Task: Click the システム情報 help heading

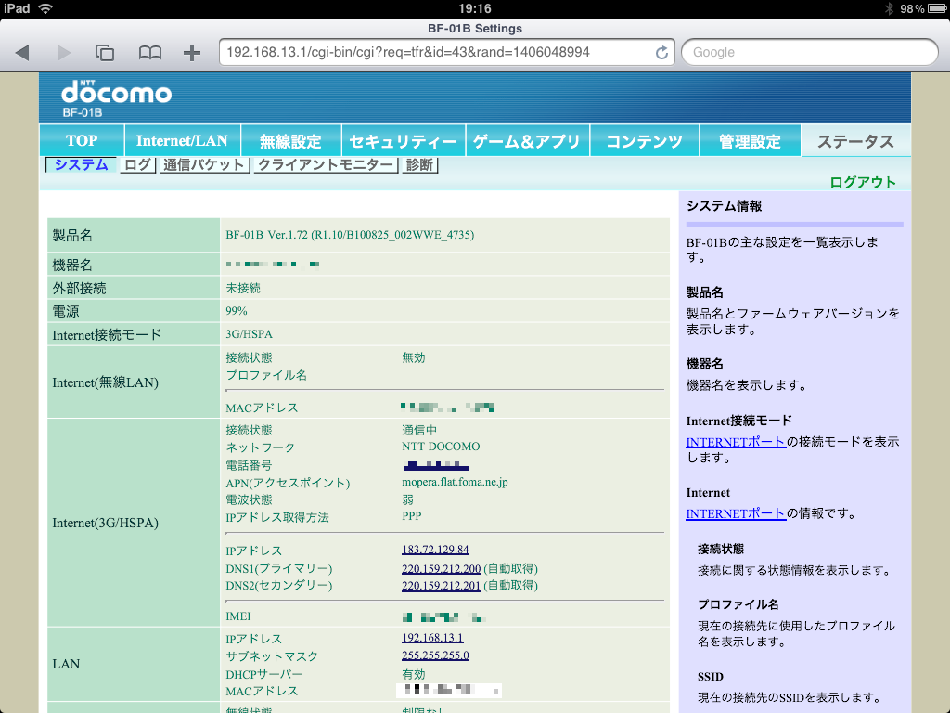Action: (x=724, y=206)
